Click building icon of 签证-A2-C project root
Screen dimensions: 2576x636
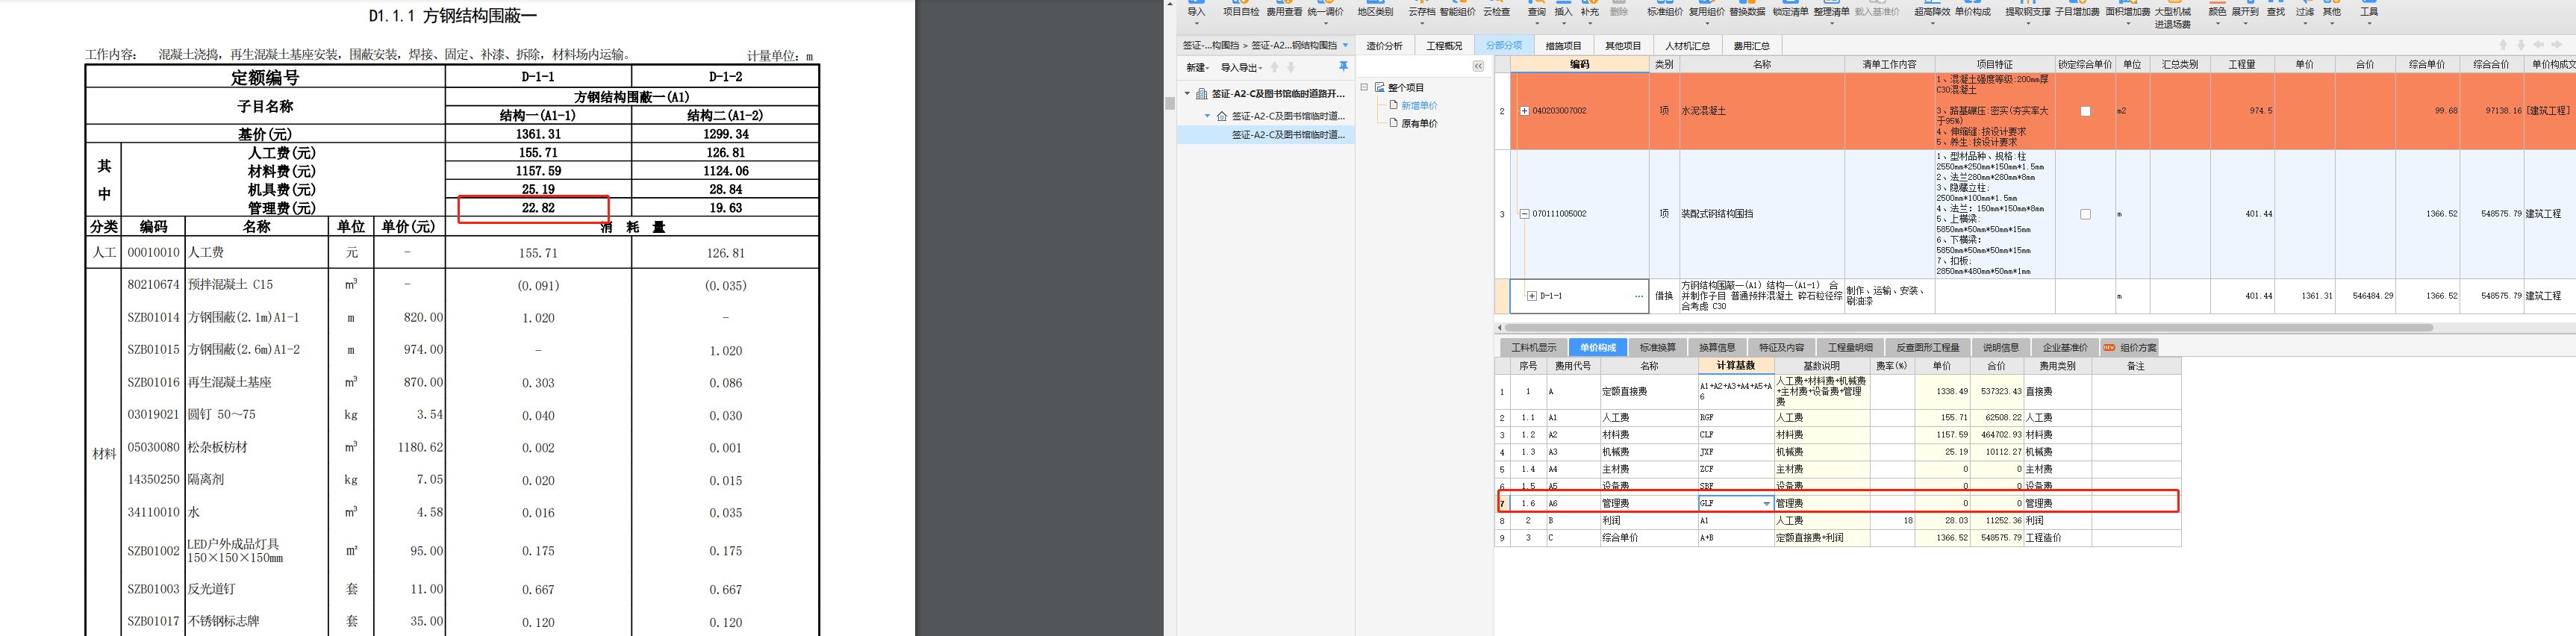point(1202,94)
